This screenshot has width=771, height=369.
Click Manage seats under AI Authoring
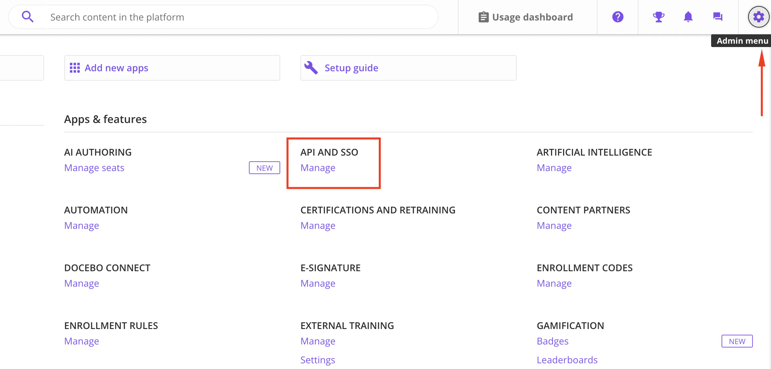click(x=94, y=167)
